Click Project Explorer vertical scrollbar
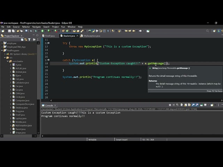 pos(38,72)
